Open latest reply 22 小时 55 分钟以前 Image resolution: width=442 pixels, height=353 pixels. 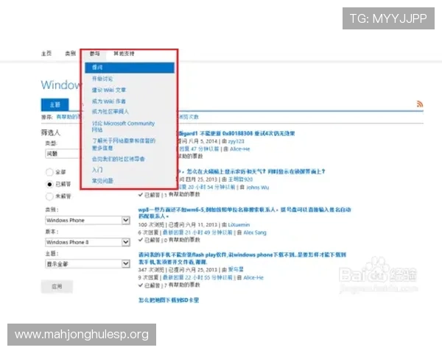pyautogui.click(x=197, y=277)
